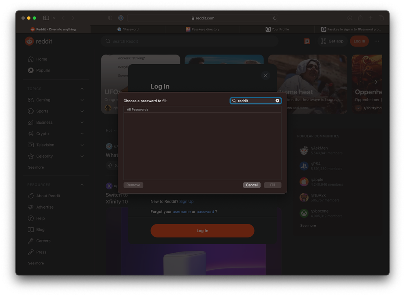Viewport: 405px width, 296px height.
Task: Click the Reddit logo
Action: point(39,41)
